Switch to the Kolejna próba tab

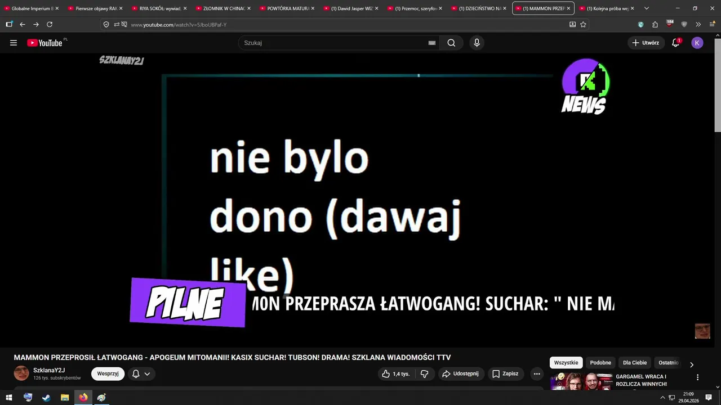coord(607,8)
